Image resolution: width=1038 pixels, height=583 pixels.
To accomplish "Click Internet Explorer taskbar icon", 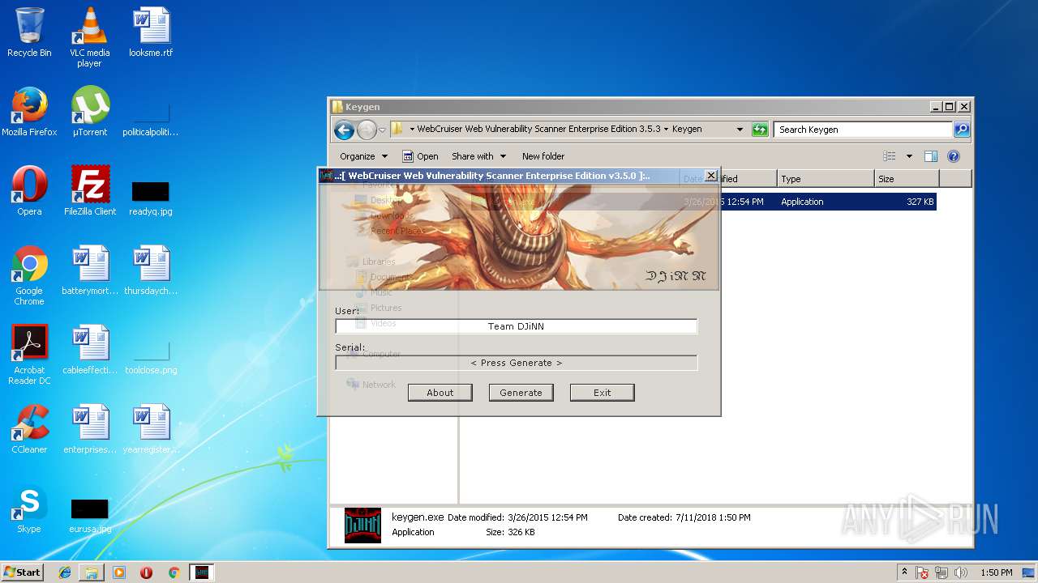I will (x=65, y=572).
